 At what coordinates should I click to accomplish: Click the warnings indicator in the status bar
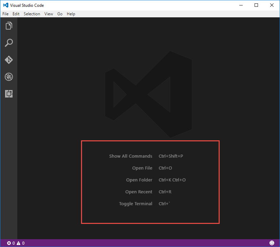(19, 243)
